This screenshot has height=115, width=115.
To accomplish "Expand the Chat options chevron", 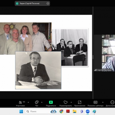I will [x=42, y=102].
